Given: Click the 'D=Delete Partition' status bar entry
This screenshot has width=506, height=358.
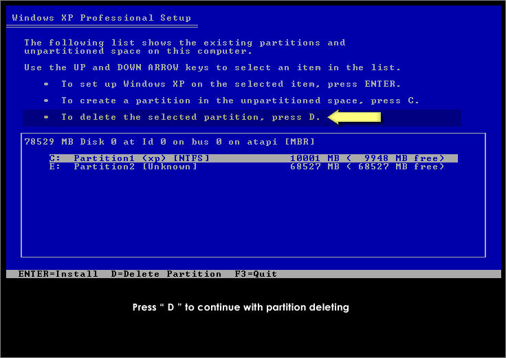Looking at the screenshot, I should pyautogui.click(x=166, y=274).
